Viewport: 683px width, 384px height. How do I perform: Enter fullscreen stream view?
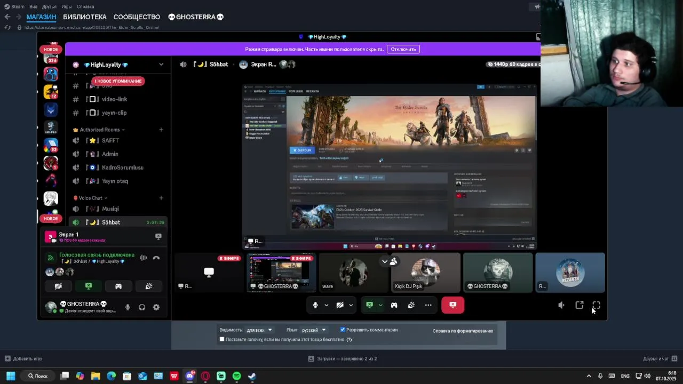[x=596, y=305]
